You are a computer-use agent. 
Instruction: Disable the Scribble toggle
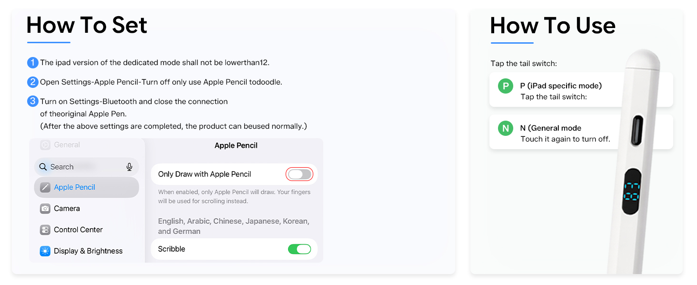coord(299,249)
